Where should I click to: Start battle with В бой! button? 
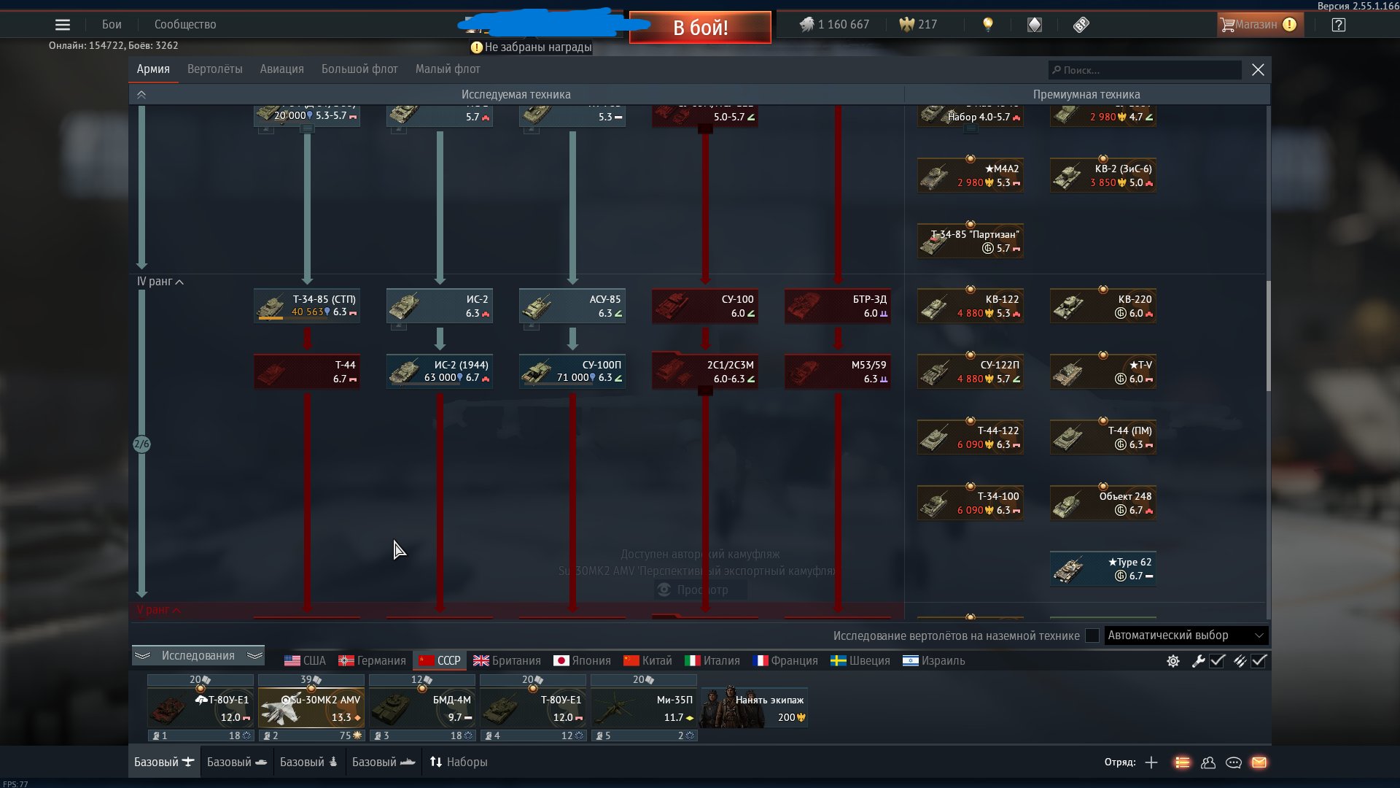tap(700, 27)
